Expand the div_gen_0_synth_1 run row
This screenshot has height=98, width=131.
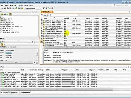tap(1, 85)
